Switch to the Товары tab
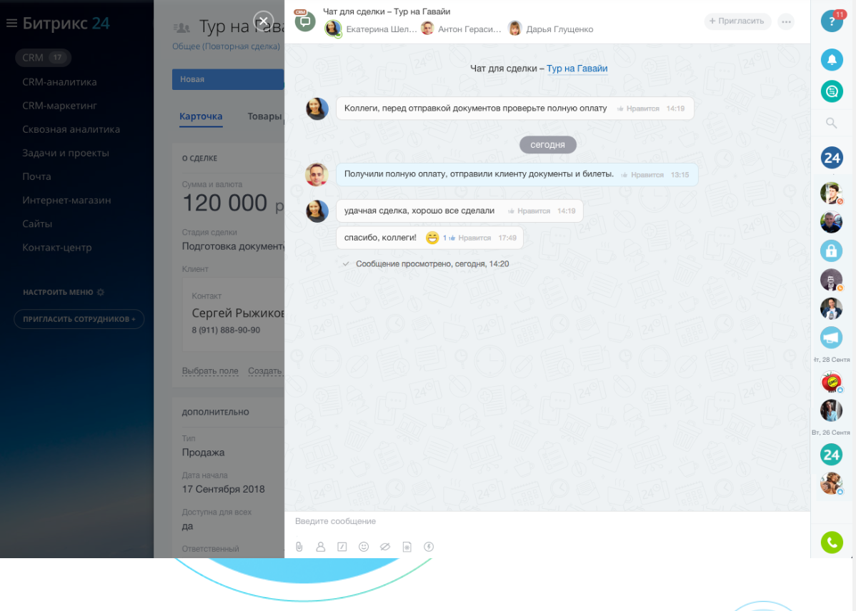856x611 pixels. 265,117
